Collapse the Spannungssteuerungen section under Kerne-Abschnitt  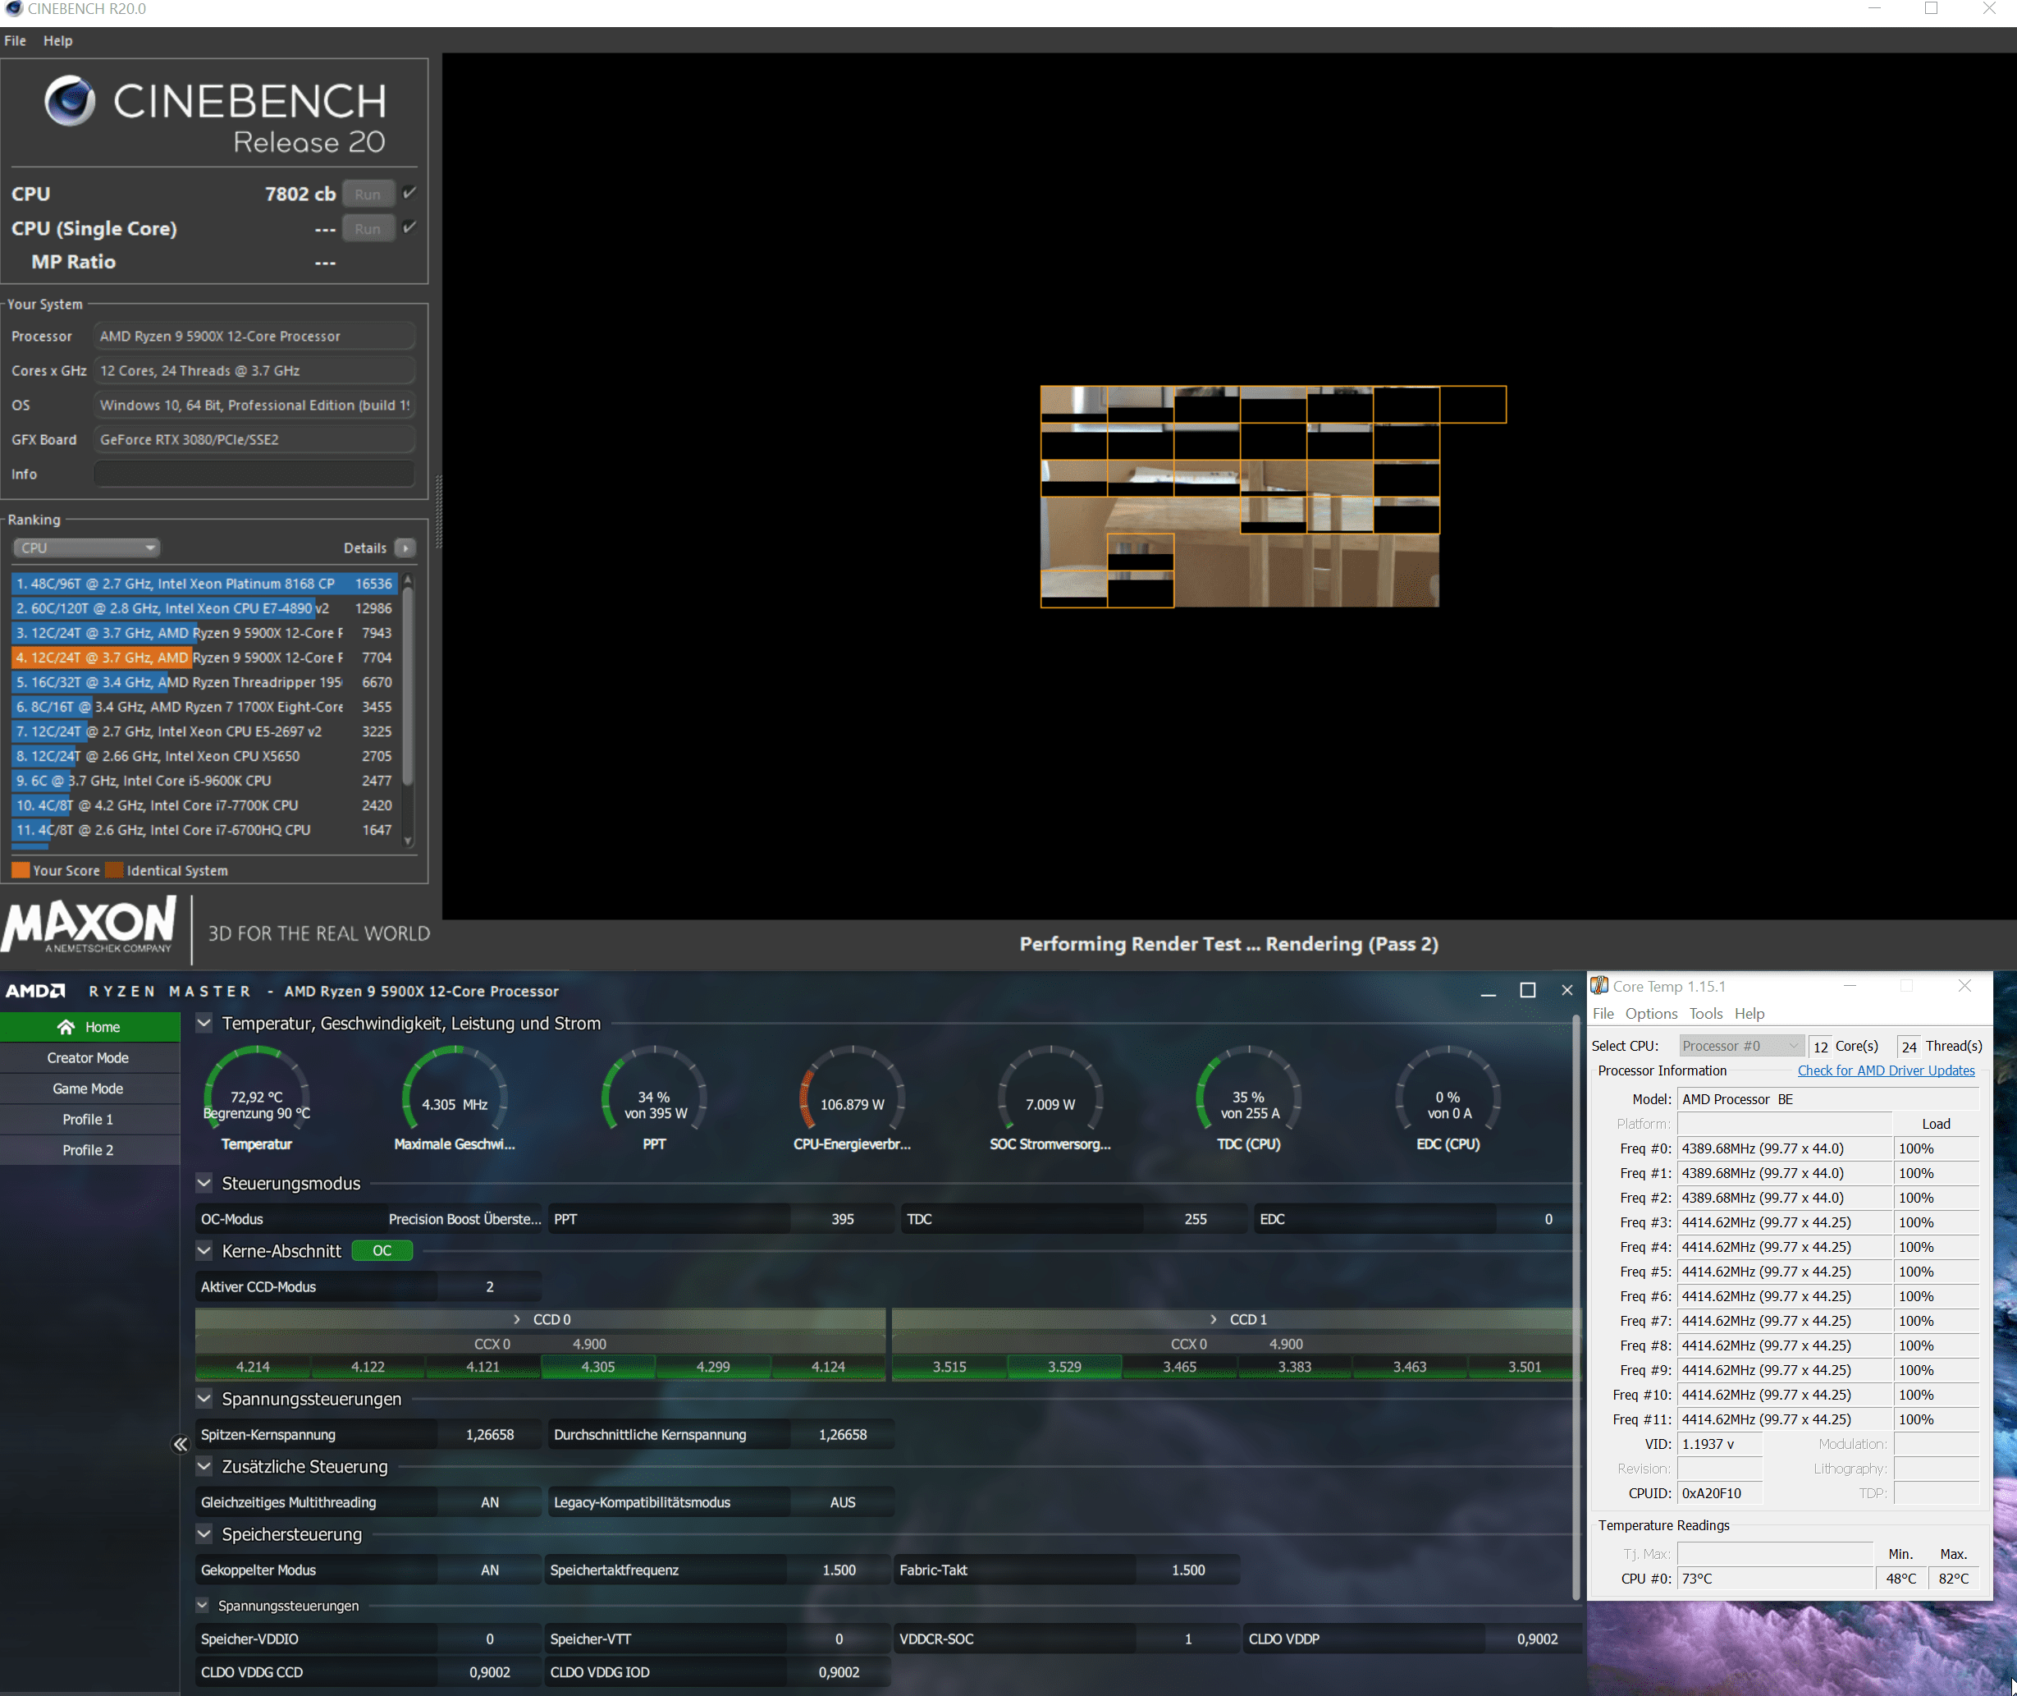click(204, 1398)
